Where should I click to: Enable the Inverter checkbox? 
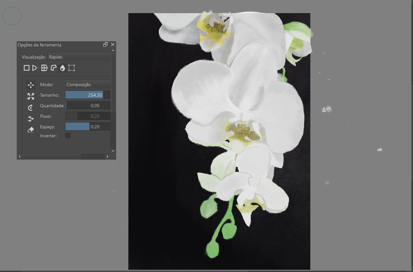pyautogui.click(x=68, y=136)
